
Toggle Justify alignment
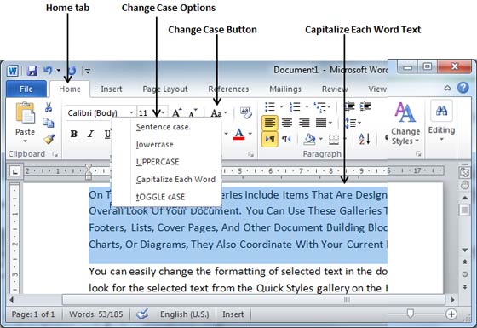321,124
